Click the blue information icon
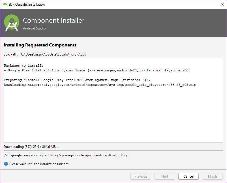227x183 pixels. (6, 164)
